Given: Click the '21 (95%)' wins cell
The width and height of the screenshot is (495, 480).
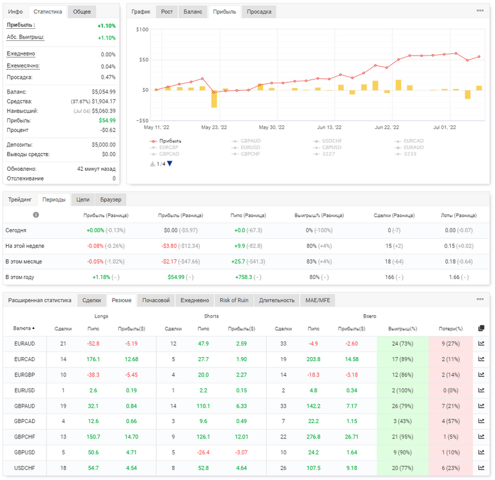Looking at the screenshot, I should (x=402, y=436).
